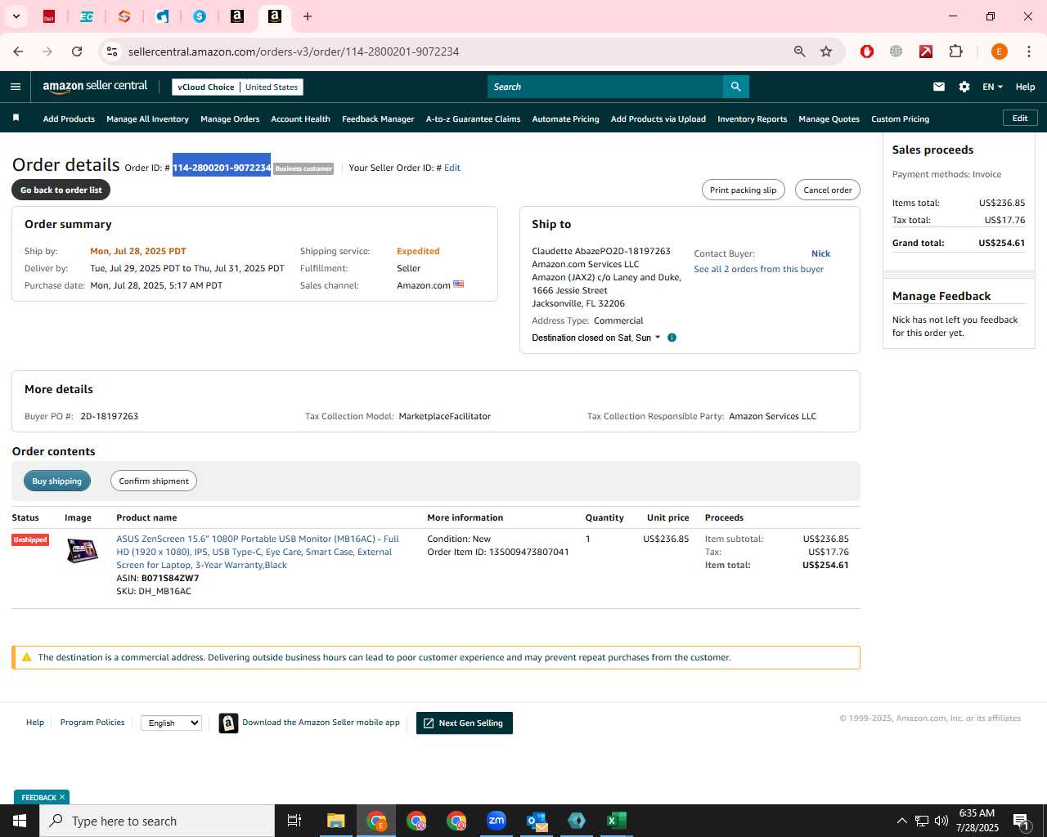Open Chrome three-dot menu
1047x837 pixels.
point(1029,51)
